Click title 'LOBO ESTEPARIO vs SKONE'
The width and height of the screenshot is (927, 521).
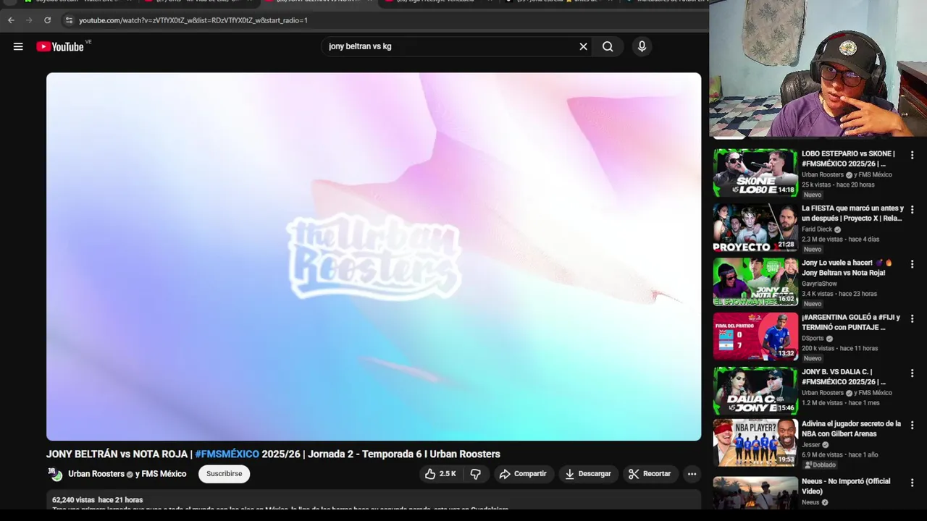click(x=848, y=158)
